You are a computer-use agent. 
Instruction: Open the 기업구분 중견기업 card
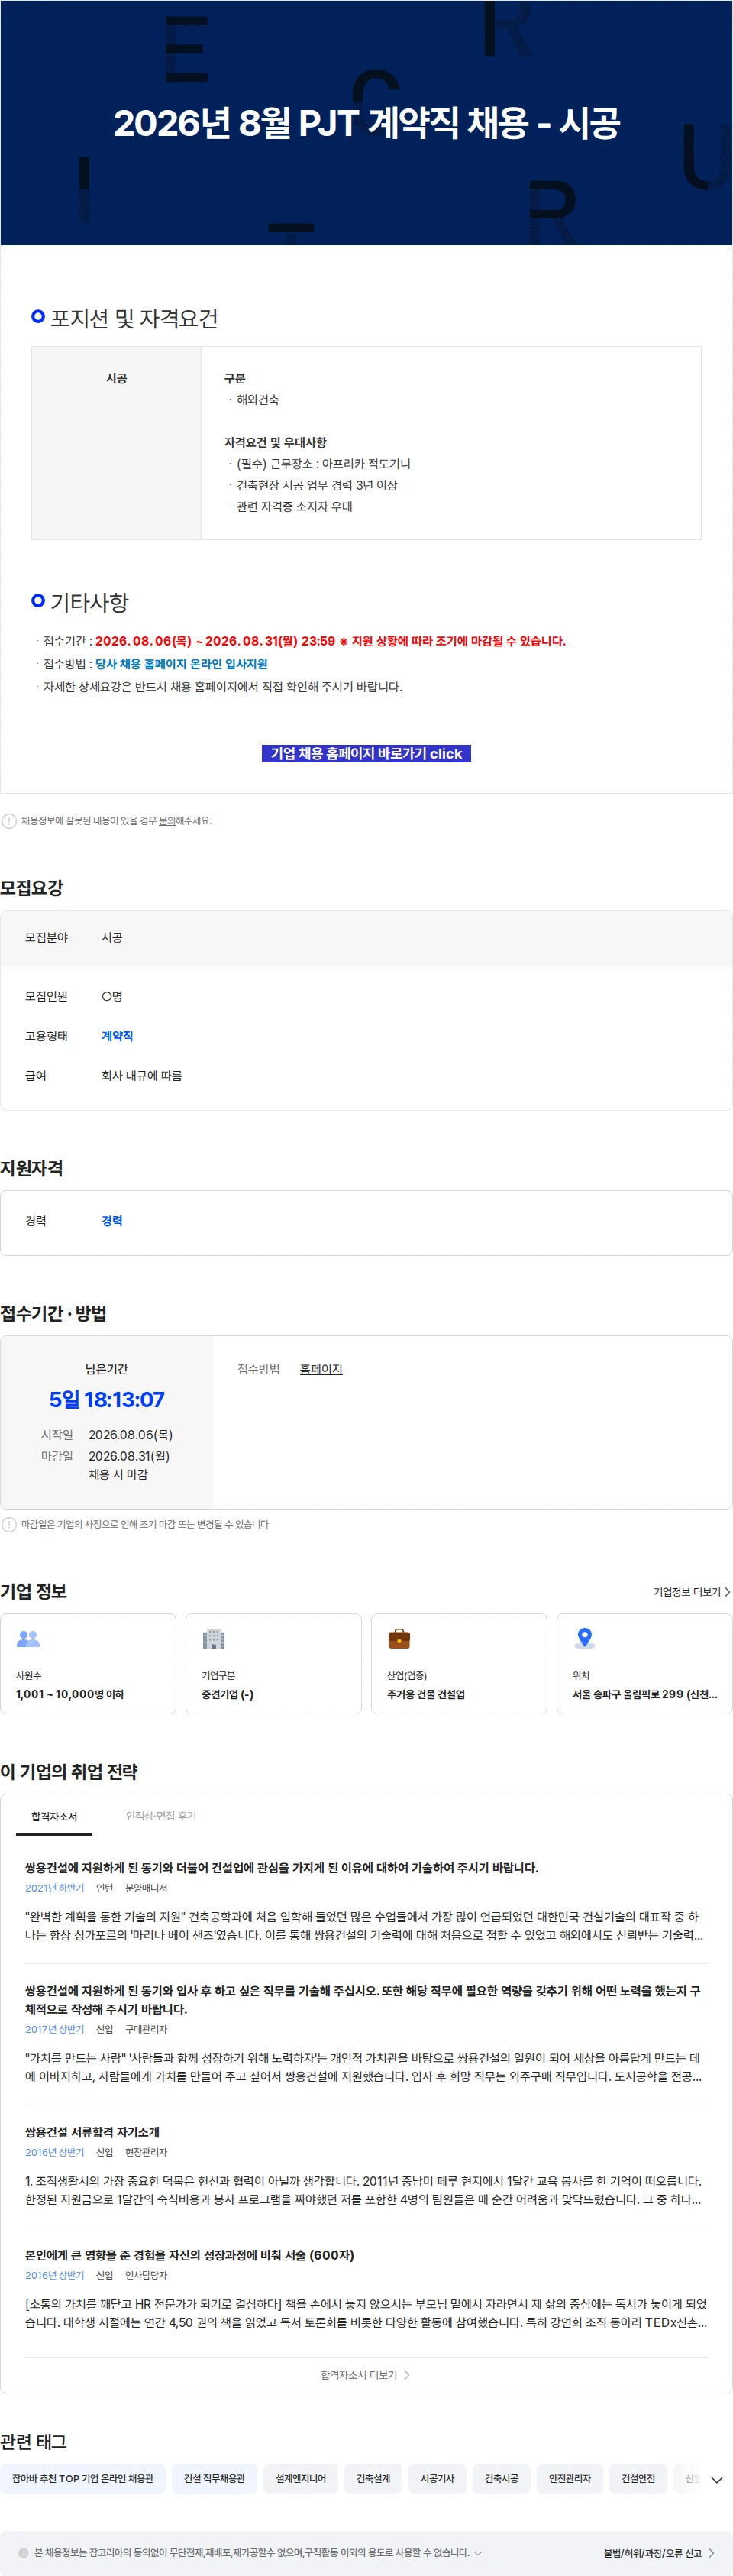click(x=274, y=1664)
